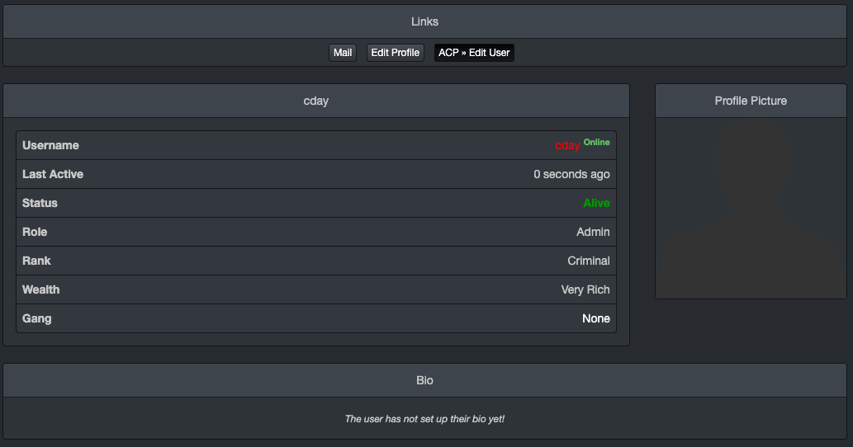Open ACP » Edit User page
Viewport: 853px width, 447px height.
click(x=474, y=53)
